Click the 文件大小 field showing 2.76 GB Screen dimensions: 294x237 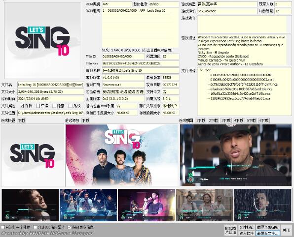(50, 92)
